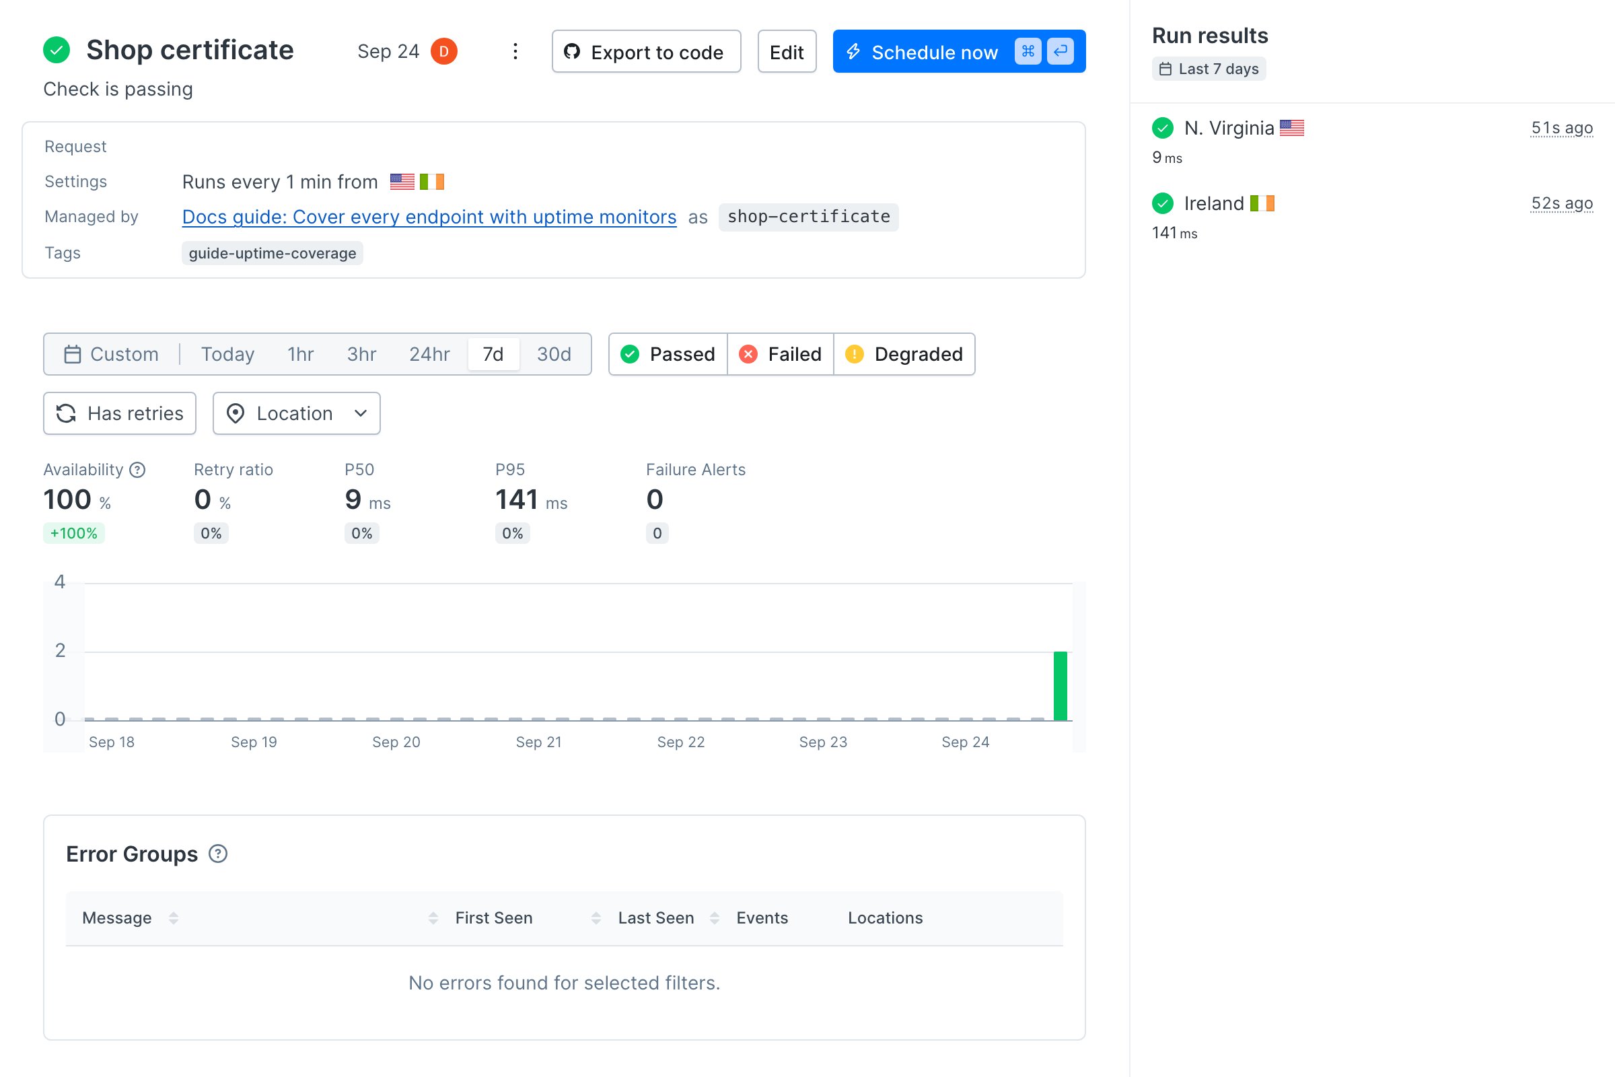Select the Today time range
The height and width of the screenshot is (1077, 1615).
[x=227, y=355]
